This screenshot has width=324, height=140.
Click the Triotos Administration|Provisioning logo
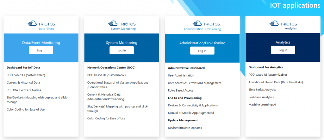[x=202, y=26]
